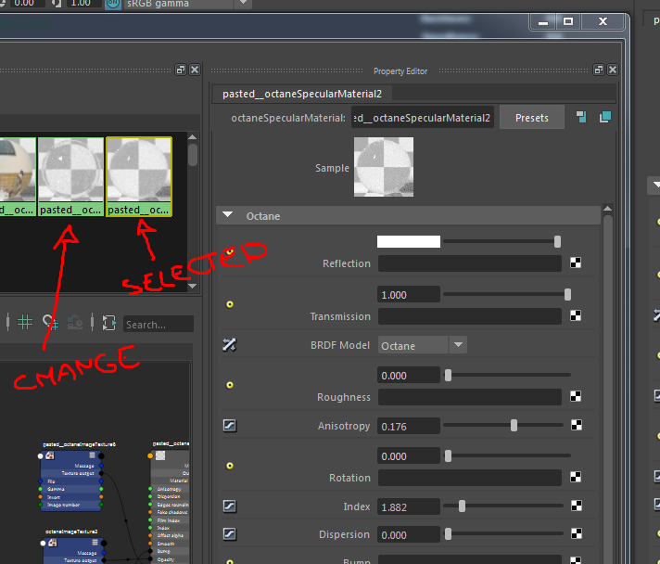This screenshot has width=660, height=564.
Task: Click the material browser scroll-down arrow
Action: click(x=193, y=286)
